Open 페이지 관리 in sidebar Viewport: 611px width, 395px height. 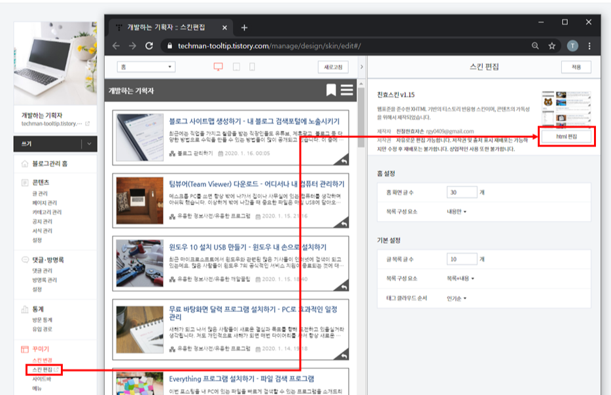[x=44, y=203]
